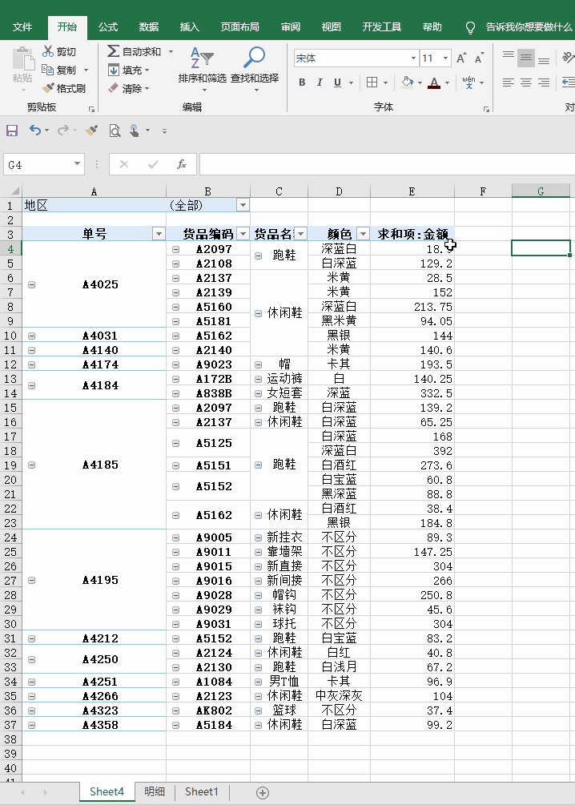Click the print preview icon in quick access toolbar
The height and width of the screenshot is (805, 575).
[x=115, y=131]
